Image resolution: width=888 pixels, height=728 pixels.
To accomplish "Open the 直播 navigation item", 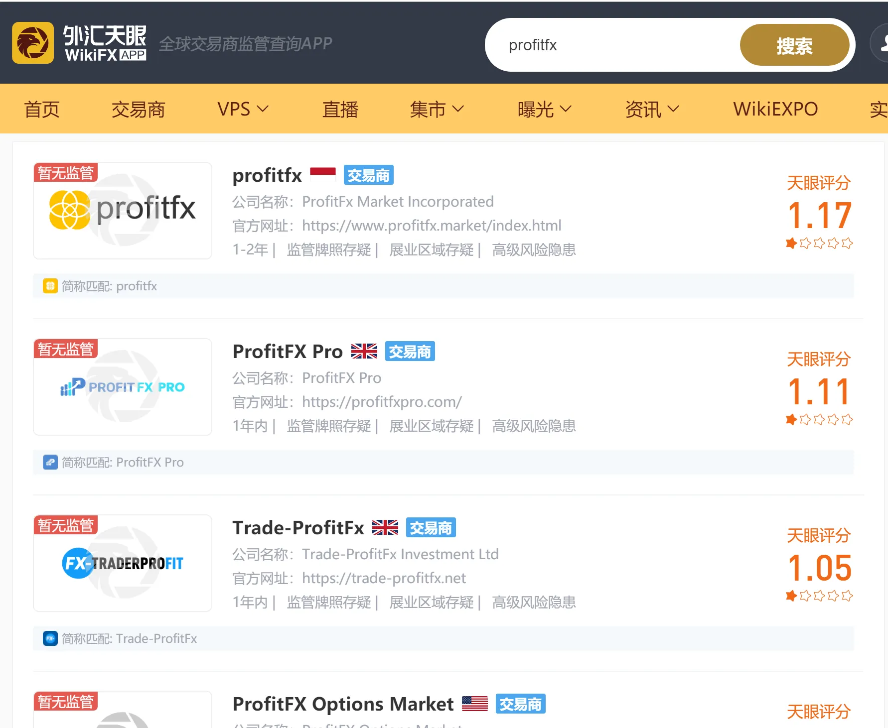I will click(x=340, y=109).
